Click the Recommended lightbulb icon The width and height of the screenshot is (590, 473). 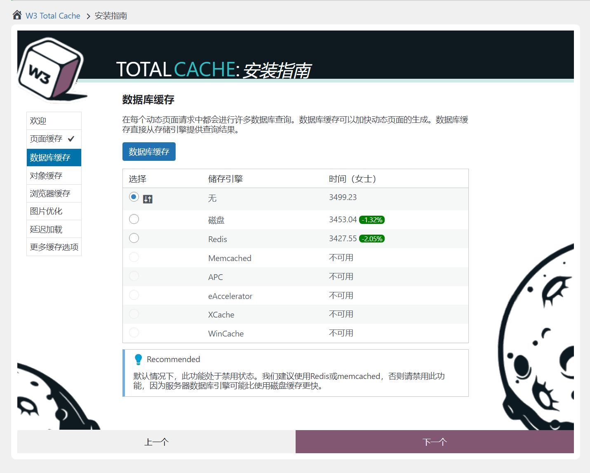click(x=139, y=359)
